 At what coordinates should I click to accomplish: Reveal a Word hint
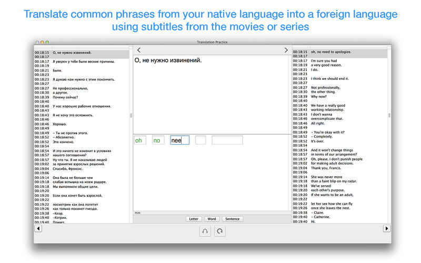tap(212, 219)
